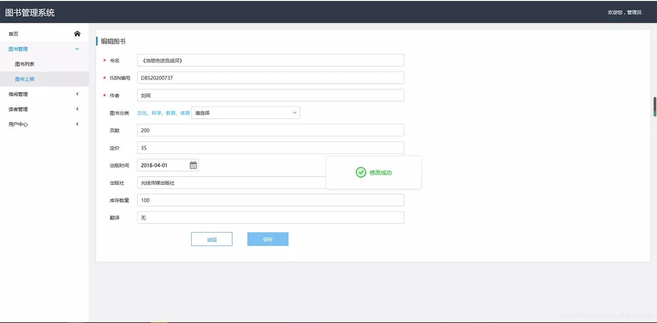Click the 库存数量 field label
The width and height of the screenshot is (657, 323).
point(119,200)
